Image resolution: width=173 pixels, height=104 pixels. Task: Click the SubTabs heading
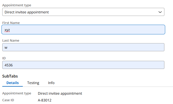[x=10, y=76]
